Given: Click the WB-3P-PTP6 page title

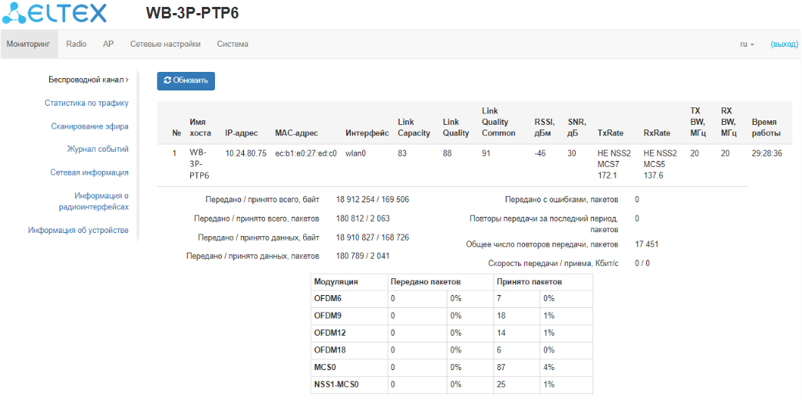Looking at the screenshot, I should [193, 13].
